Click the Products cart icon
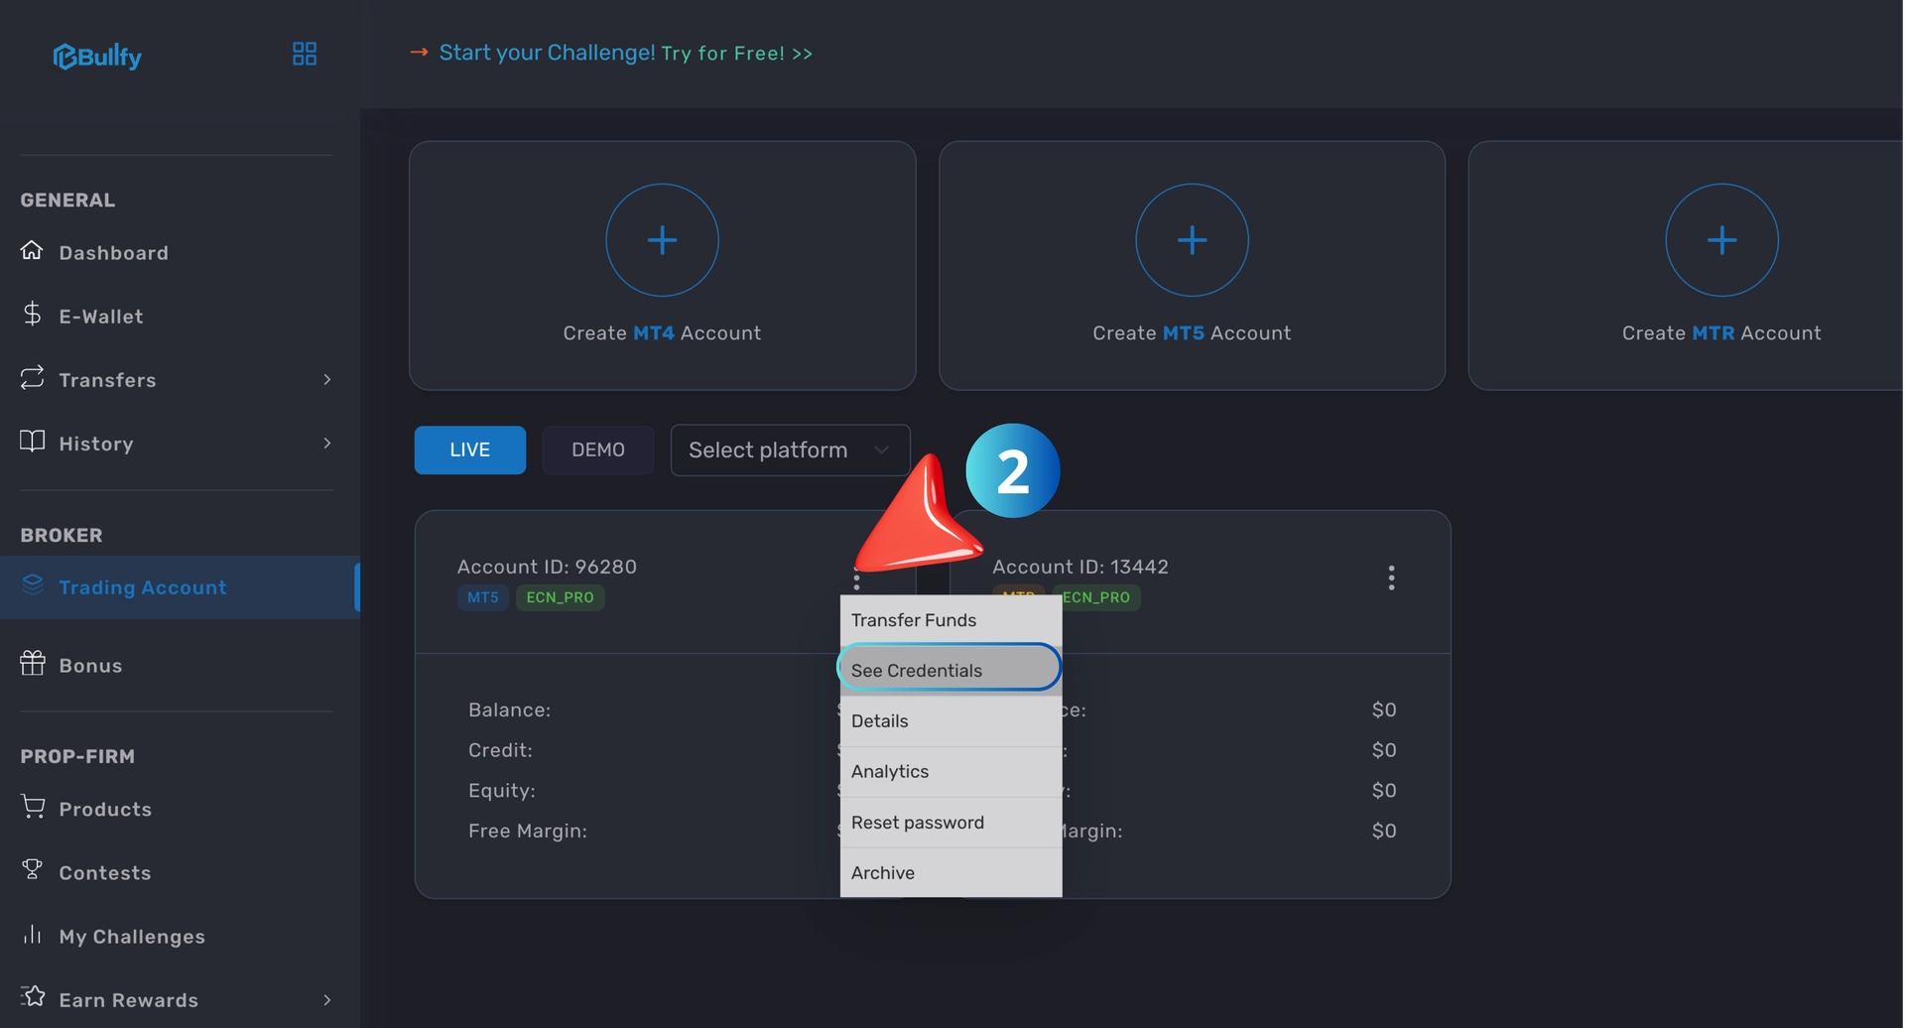The image size is (1905, 1028). pyautogui.click(x=32, y=806)
